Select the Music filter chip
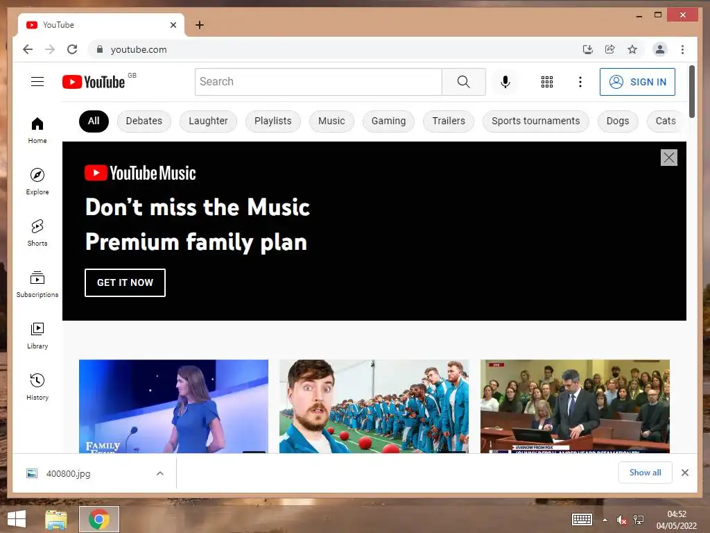The height and width of the screenshot is (533, 710). (331, 121)
